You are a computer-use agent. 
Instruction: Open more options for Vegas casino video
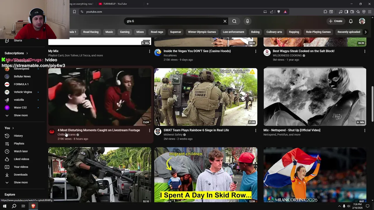pyautogui.click(x=256, y=51)
